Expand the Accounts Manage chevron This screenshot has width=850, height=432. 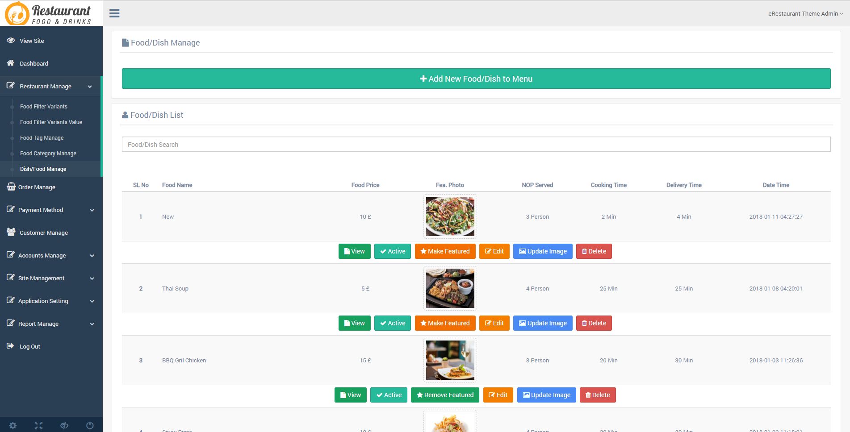point(92,256)
